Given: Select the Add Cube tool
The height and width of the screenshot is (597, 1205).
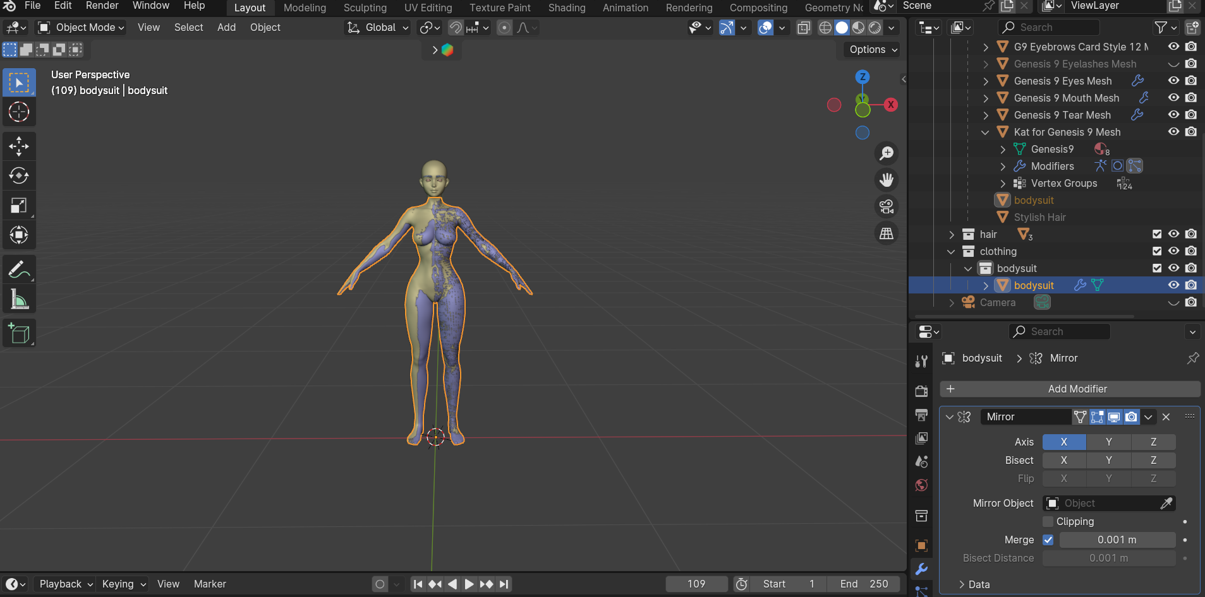Looking at the screenshot, I should 19,334.
